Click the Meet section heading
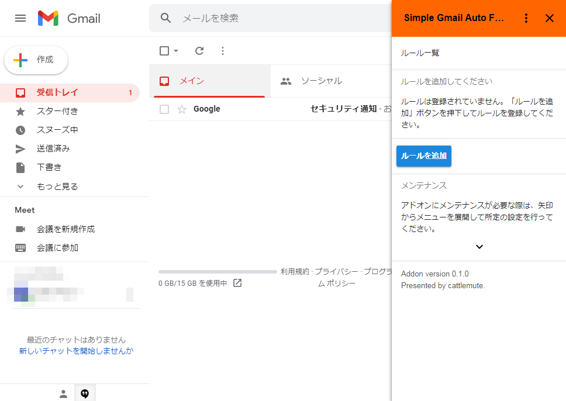The height and width of the screenshot is (401, 566). pyautogui.click(x=25, y=210)
